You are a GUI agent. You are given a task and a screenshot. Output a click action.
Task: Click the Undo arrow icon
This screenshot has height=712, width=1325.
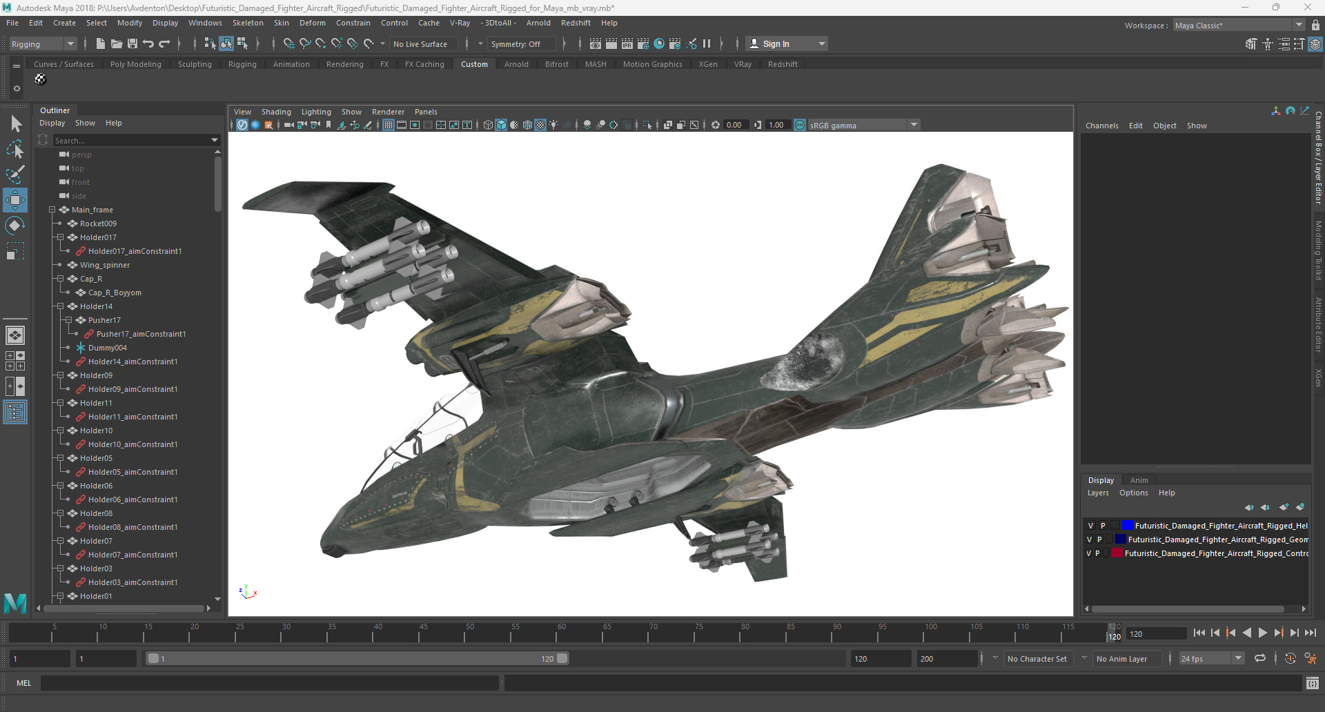148,43
